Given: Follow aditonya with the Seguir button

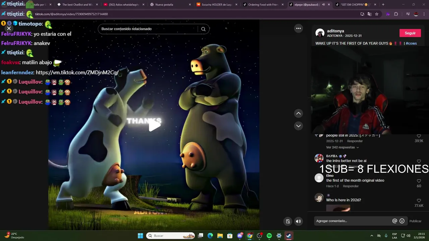Looking at the screenshot, I should pyautogui.click(x=410, y=33).
